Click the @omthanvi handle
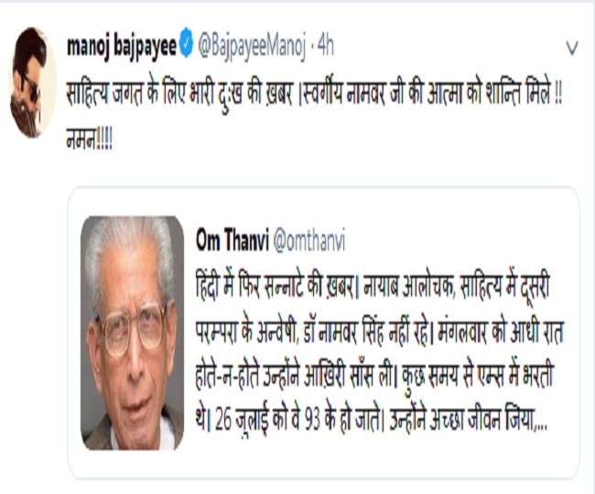Screen dimensions: 595x494 point(309,241)
